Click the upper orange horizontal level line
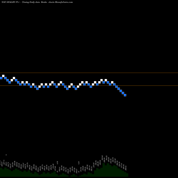Viewport: 178px width, 178px height. [x=89, y=73]
